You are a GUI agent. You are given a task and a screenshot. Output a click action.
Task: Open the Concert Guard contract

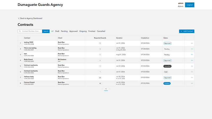29,83
